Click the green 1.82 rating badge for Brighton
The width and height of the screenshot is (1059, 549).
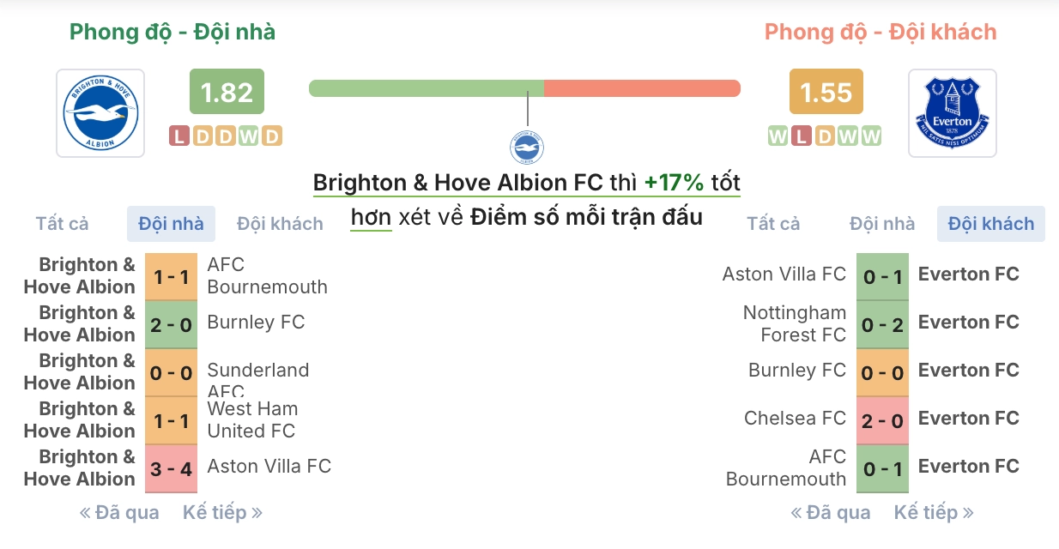coord(225,91)
